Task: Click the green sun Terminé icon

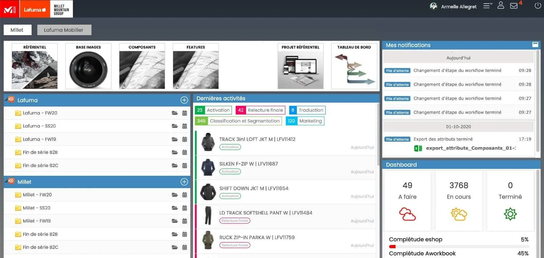Action: (510, 214)
